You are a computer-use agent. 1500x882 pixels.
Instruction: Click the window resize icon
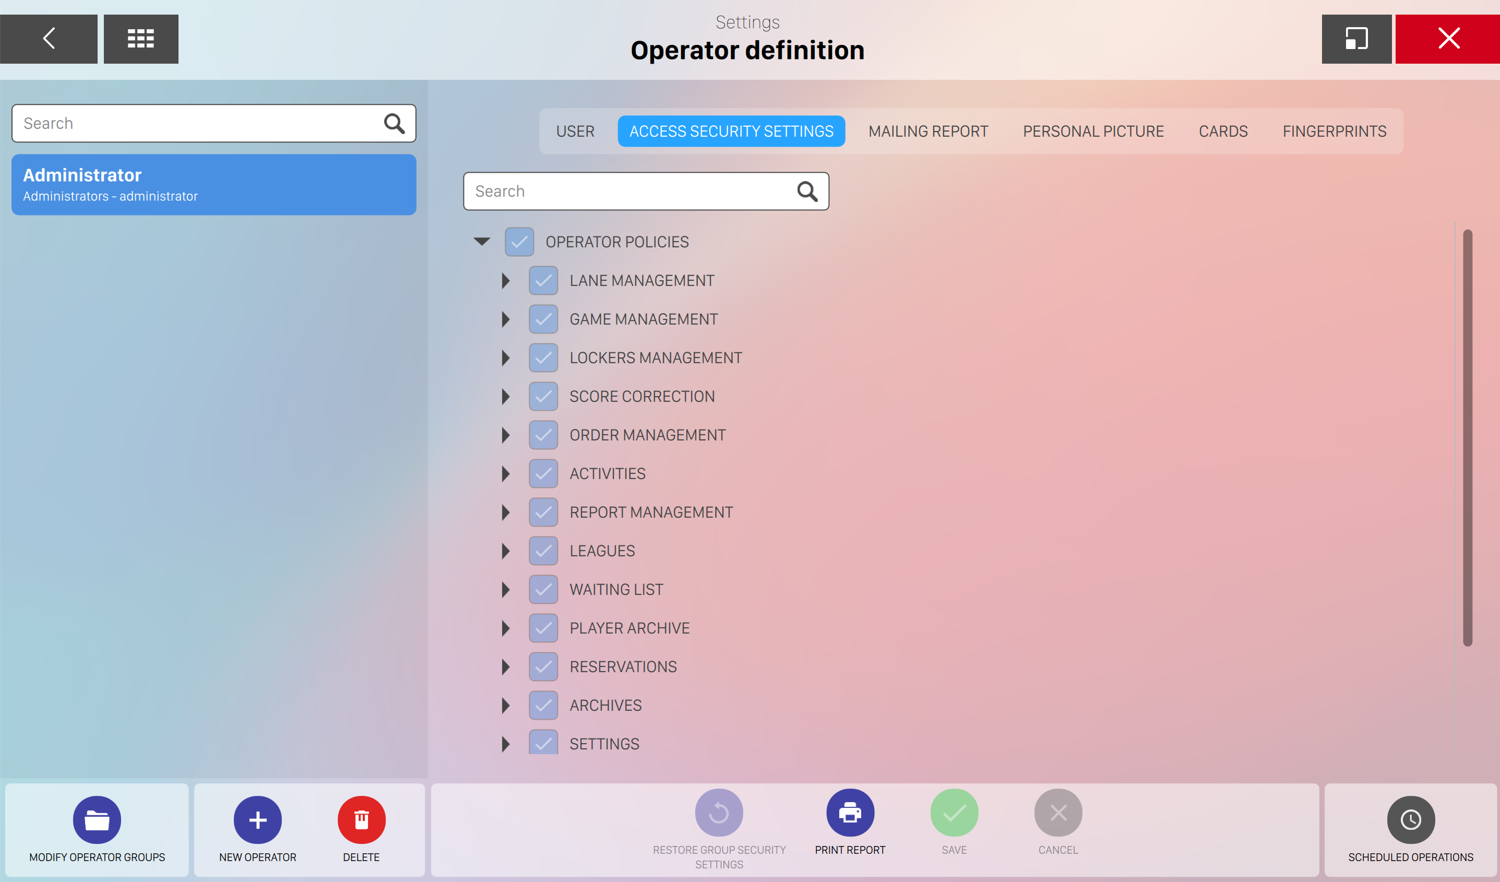1356,39
